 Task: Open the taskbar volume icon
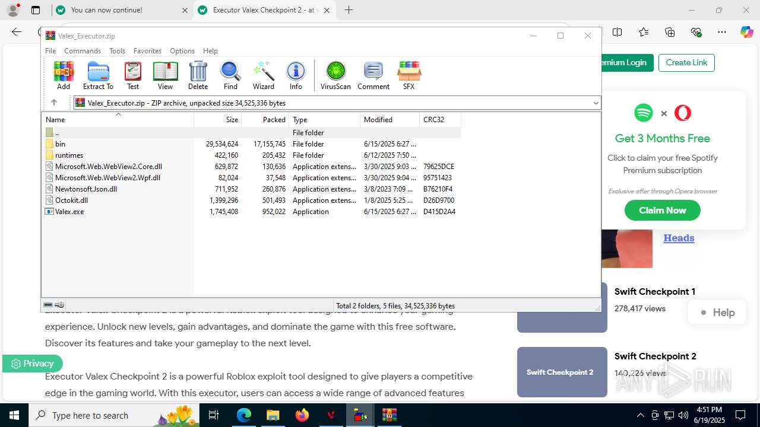click(x=683, y=415)
